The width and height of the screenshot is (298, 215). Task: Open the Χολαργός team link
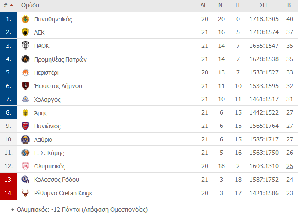coord(47,100)
